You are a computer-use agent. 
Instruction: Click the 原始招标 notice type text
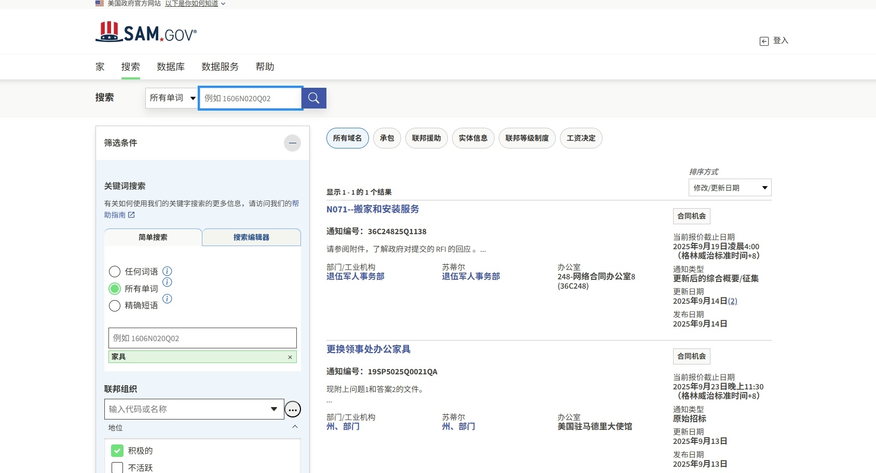click(690, 418)
